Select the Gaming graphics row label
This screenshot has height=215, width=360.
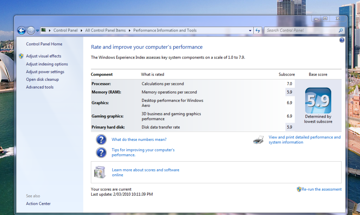tap(107, 116)
